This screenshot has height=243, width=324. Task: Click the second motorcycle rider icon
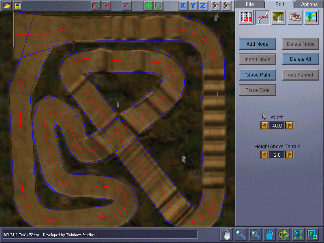[x=226, y=6]
